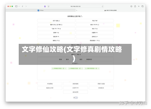Remove the leftmost green pet tag via its x
The height and width of the screenshot is (109, 151).
pyautogui.click(x=66, y=68)
